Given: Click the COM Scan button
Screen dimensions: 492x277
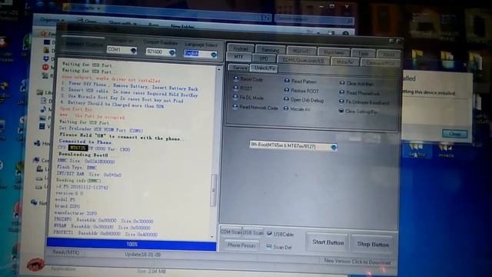Looking at the screenshot, I should (231, 232).
